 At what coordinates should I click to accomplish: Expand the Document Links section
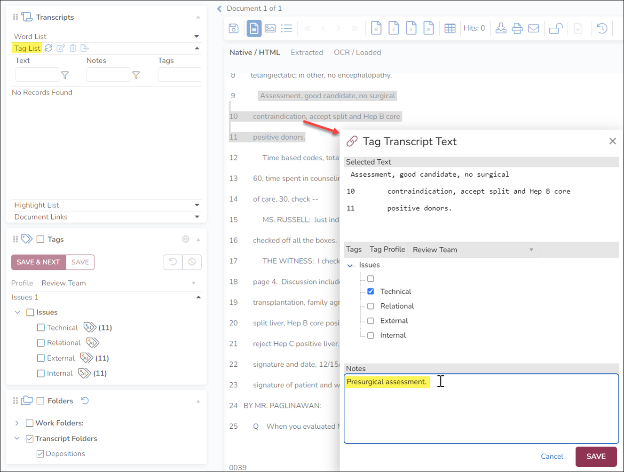197,217
